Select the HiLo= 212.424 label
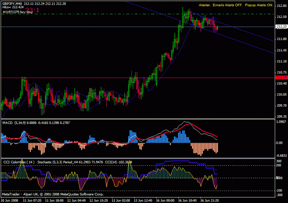 13,7
